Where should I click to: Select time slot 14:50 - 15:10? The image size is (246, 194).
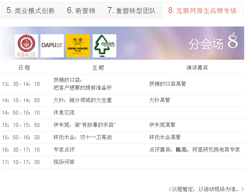[21, 113]
